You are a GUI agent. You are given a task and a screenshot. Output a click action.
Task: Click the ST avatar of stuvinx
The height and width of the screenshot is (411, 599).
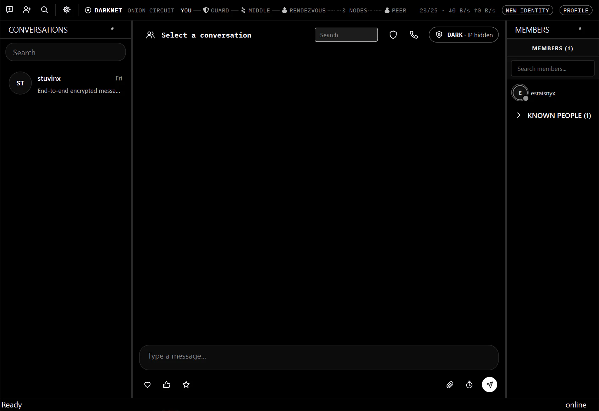click(x=20, y=83)
